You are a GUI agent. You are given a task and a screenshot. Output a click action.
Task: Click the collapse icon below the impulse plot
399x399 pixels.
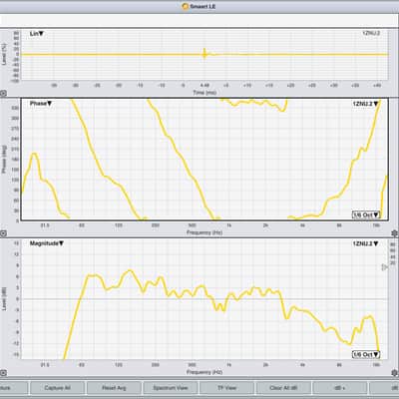coord(3,94)
